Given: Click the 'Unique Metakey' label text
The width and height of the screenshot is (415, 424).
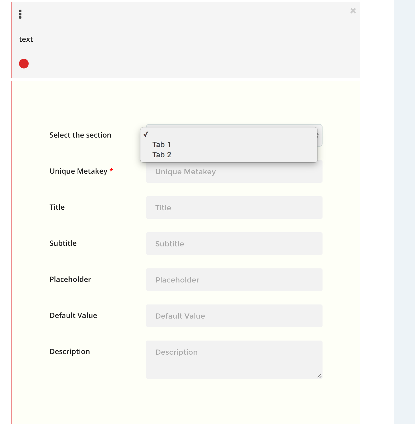Looking at the screenshot, I should click(x=78, y=171).
